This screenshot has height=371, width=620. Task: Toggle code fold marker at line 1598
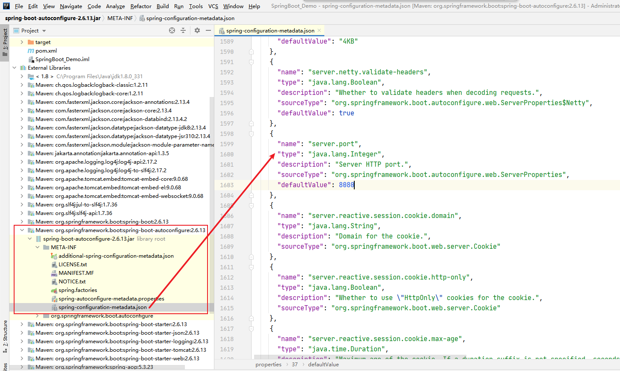pyautogui.click(x=251, y=133)
